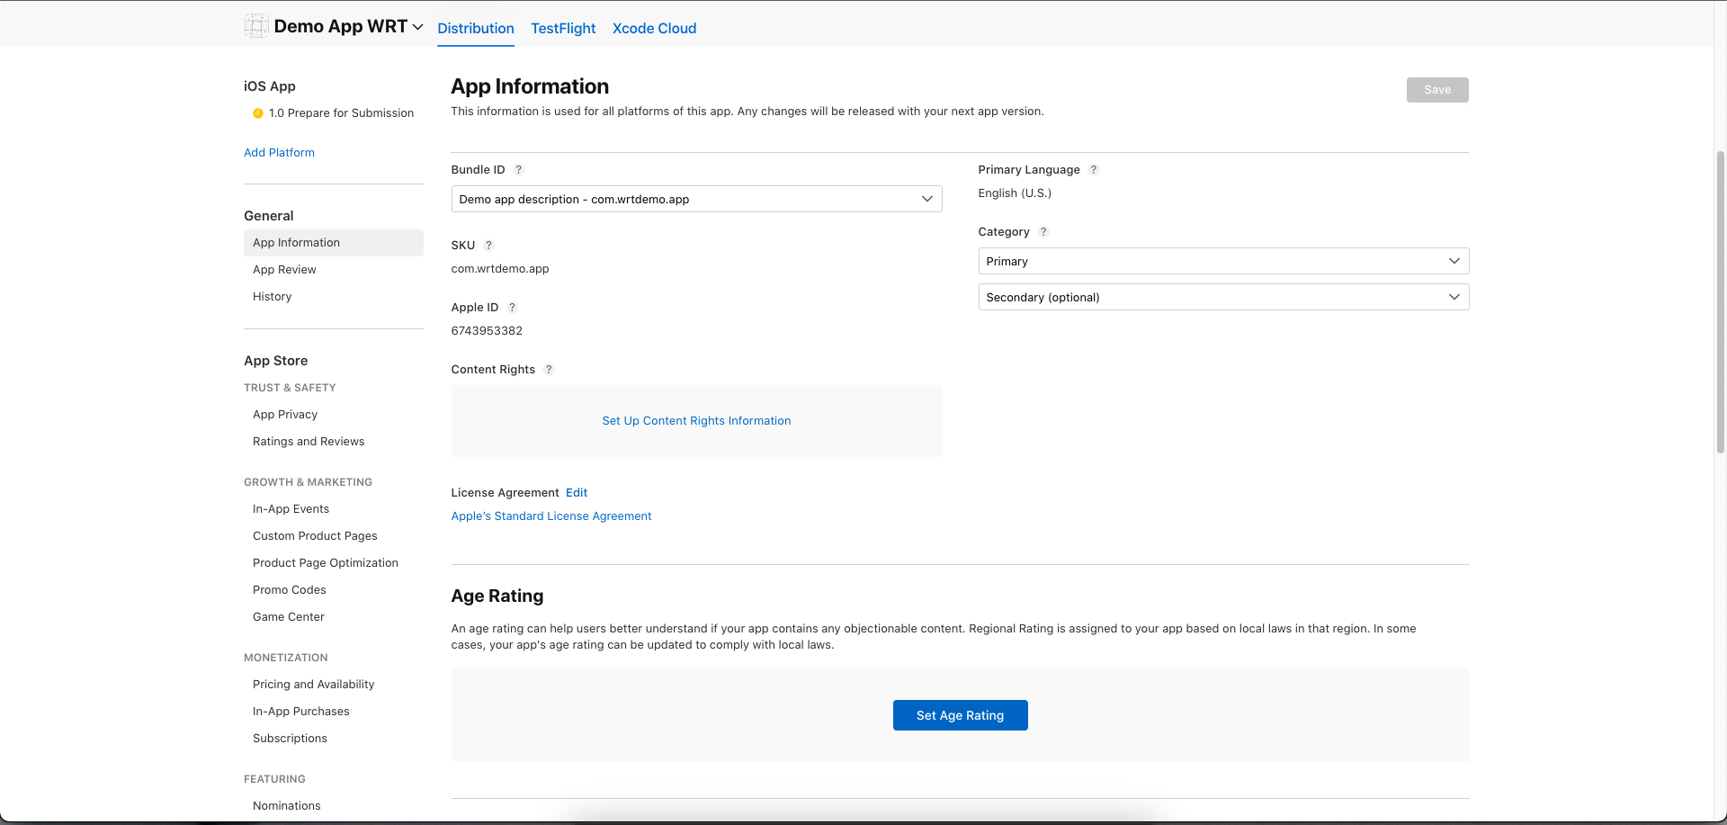The image size is (1727, 825).
Task: Select 1.0 Prepare for Submission version
Action: [341, 113]
